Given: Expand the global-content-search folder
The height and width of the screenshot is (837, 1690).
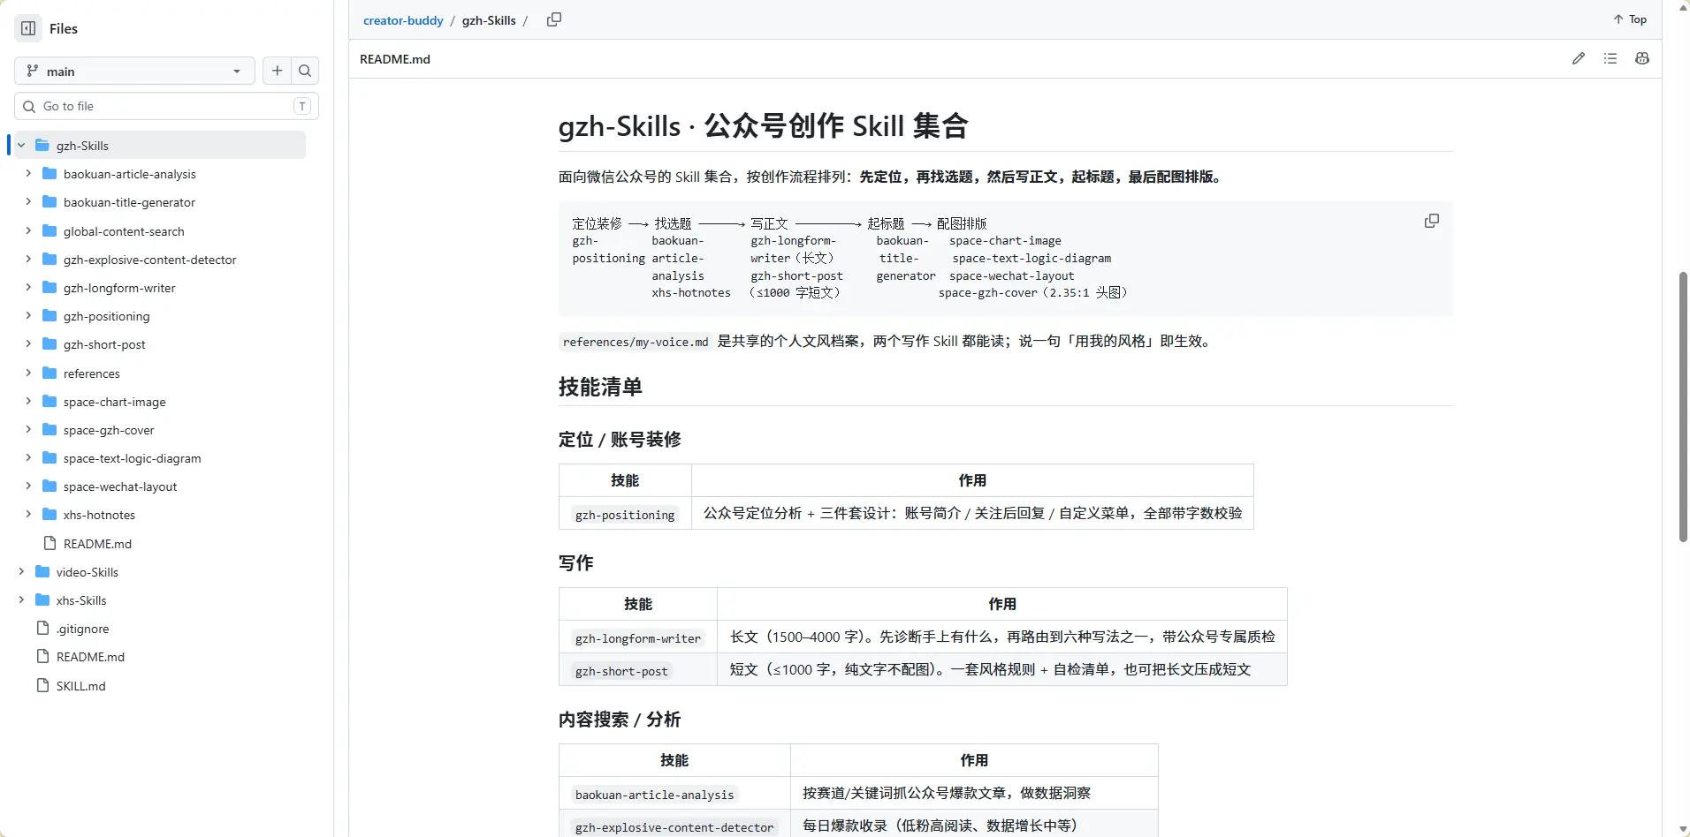Looking at the screenshot, I should [28, 231].
